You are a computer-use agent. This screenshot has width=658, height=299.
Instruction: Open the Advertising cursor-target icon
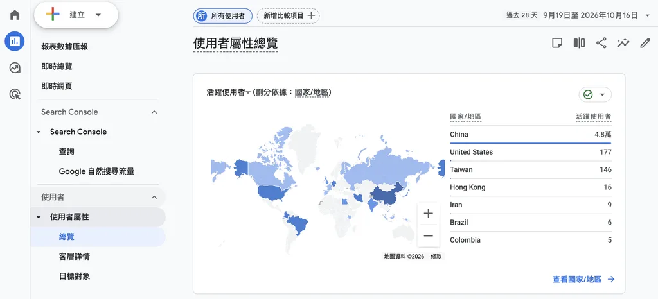click(x=15, y=94)
